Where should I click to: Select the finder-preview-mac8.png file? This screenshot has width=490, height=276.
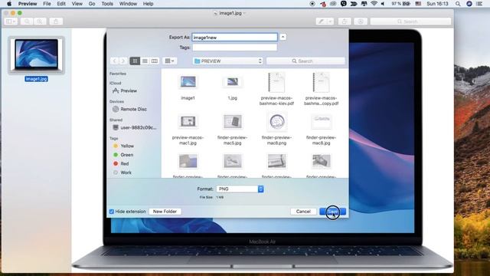point(277,121)
